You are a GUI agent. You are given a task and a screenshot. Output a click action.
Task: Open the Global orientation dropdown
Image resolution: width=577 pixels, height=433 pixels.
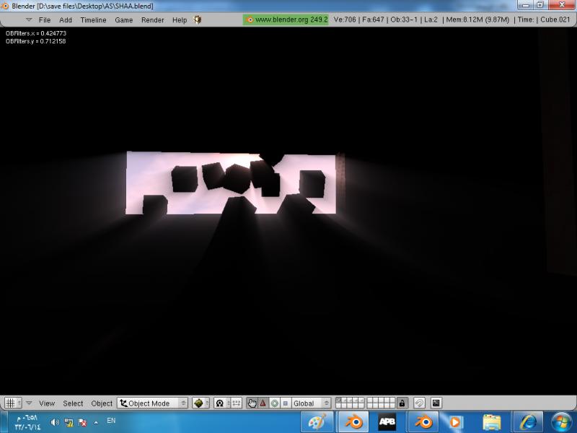pos(312,403)
